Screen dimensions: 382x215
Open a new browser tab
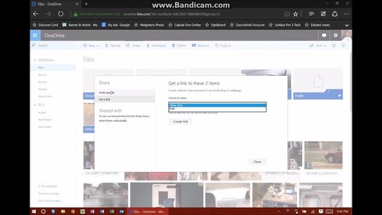pos(86,4)
